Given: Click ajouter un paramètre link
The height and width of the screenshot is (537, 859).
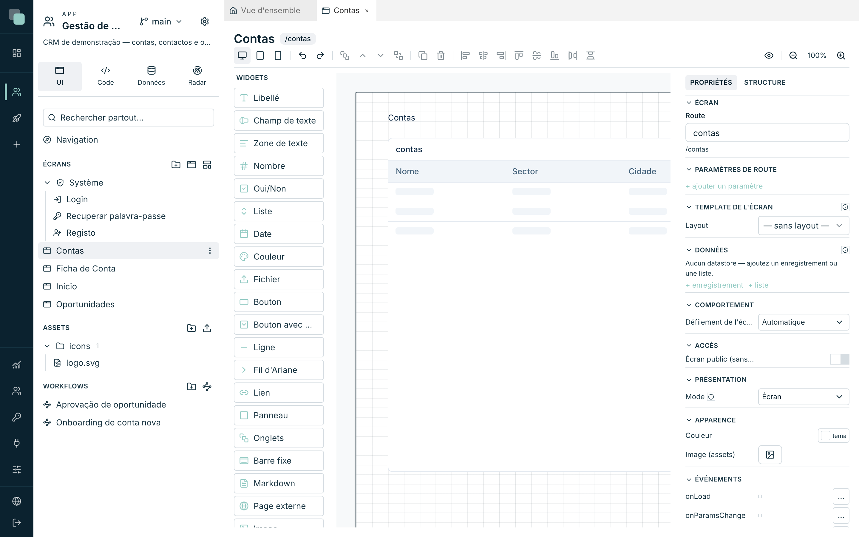Looking at the screenshot, I should [724, 186].
